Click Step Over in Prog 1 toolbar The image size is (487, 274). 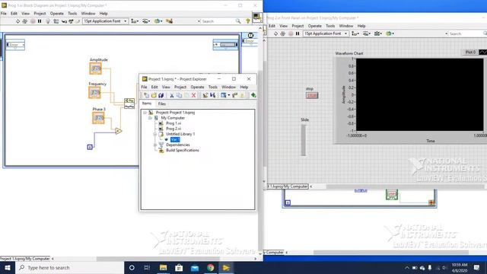click(71, 21)
